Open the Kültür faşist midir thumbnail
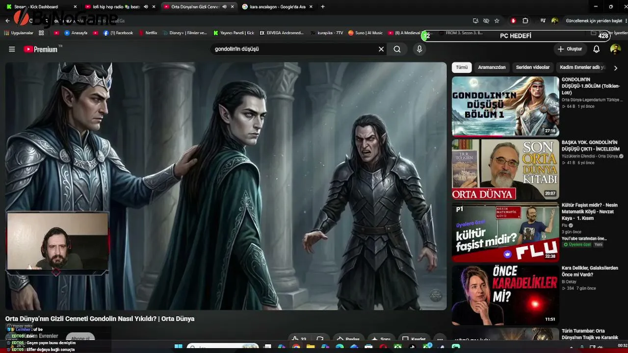The height and width of the screenshot is (353, 628). pos(505,232)
